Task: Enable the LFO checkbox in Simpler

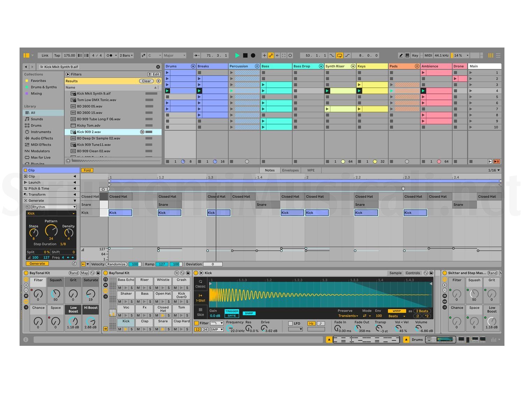Action: [x=291, y=323]
